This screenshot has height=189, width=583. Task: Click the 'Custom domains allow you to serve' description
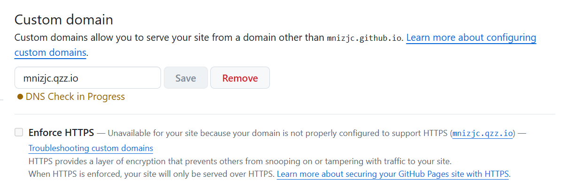point(208,38)
